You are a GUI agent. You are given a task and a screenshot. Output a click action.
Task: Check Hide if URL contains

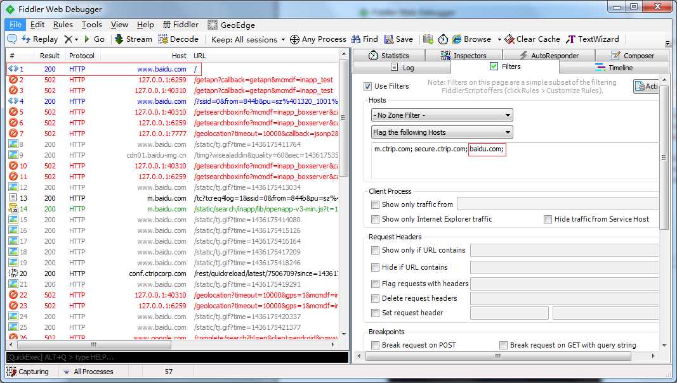click(x=375, y=268)
